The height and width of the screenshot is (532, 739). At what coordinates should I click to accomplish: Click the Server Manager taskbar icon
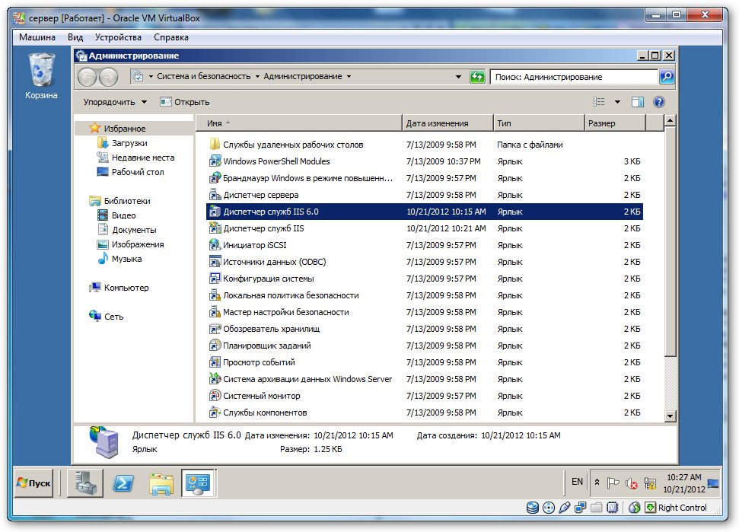[84, 483]
